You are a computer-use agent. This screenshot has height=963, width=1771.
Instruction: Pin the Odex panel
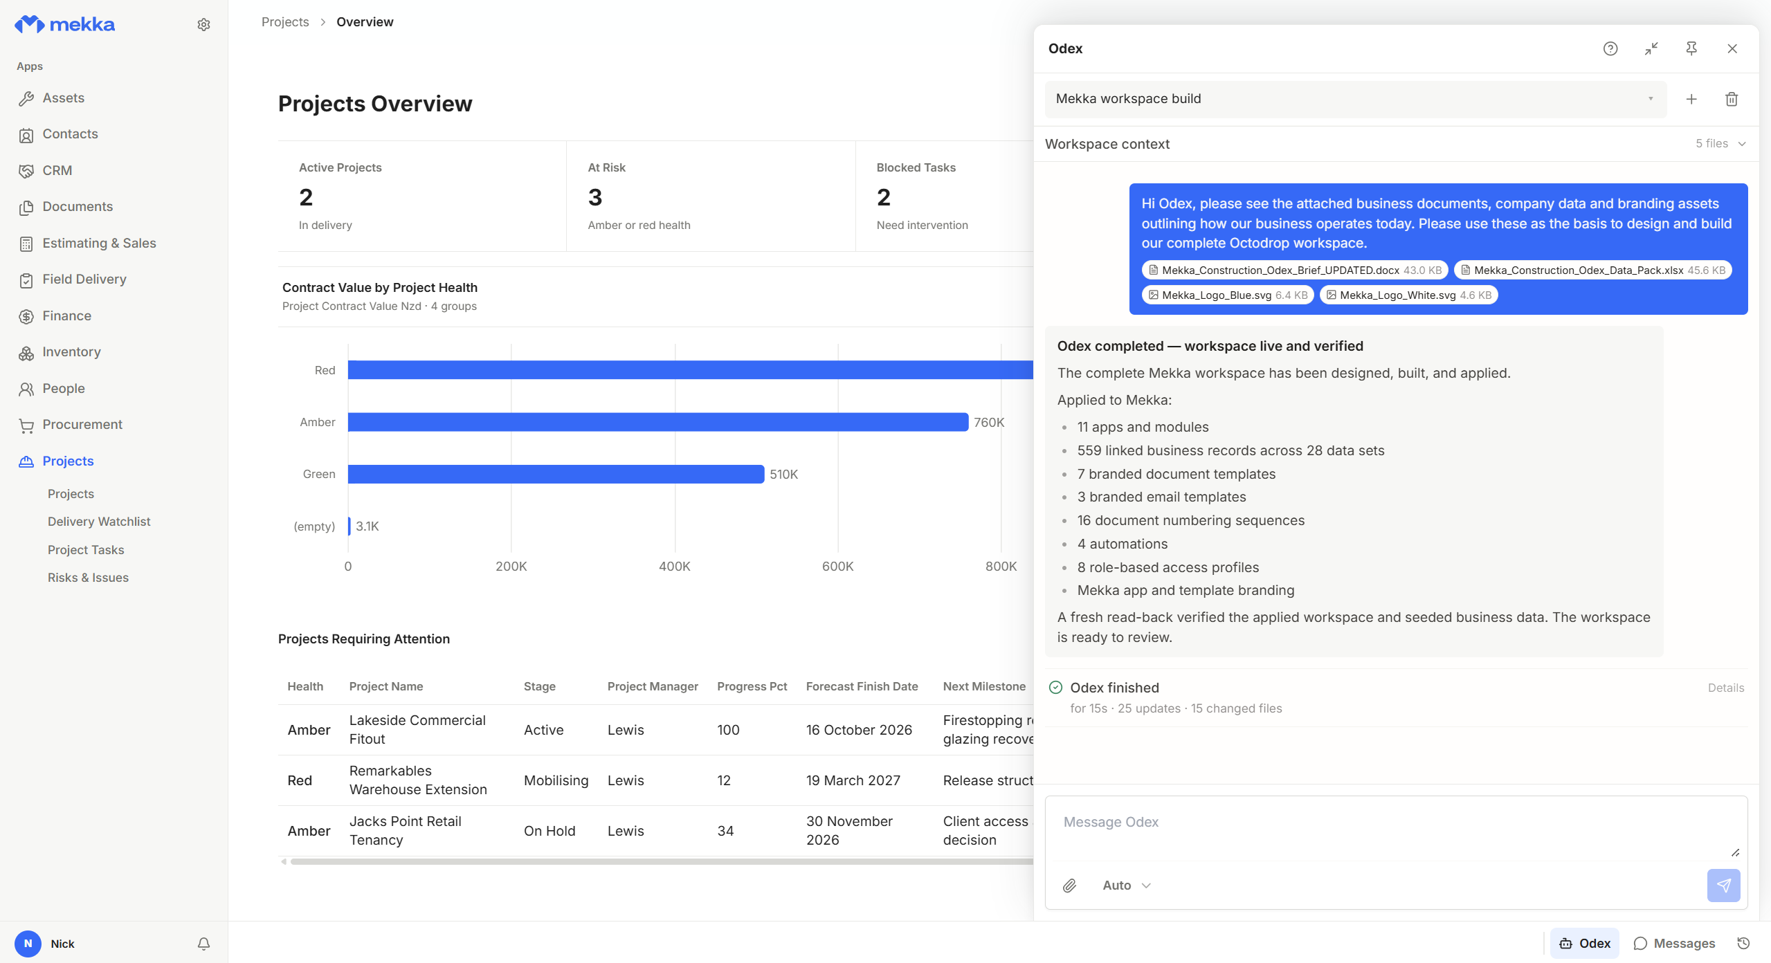click(1691, 48)
